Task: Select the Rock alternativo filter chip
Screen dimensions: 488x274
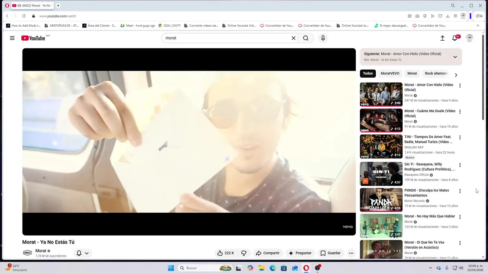Action: tap(436, 73)
